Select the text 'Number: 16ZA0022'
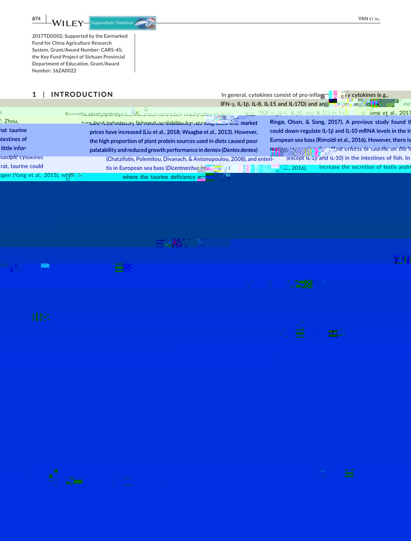This screenshot has height=541, width=411. 54,71
